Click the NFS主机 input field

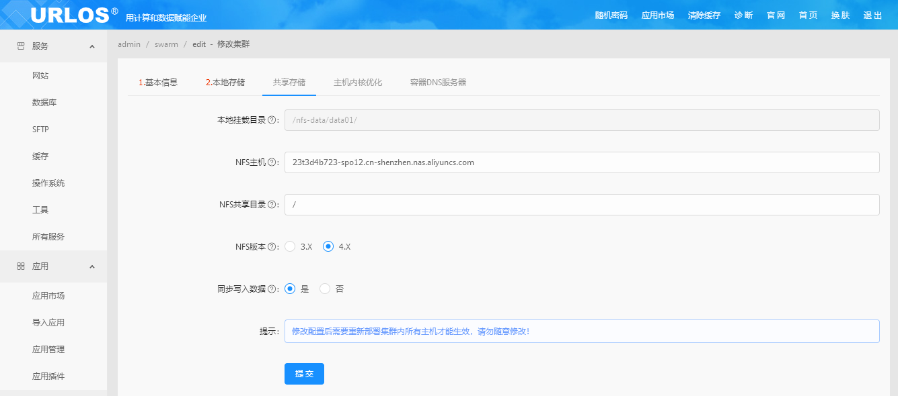pos(581,162)
